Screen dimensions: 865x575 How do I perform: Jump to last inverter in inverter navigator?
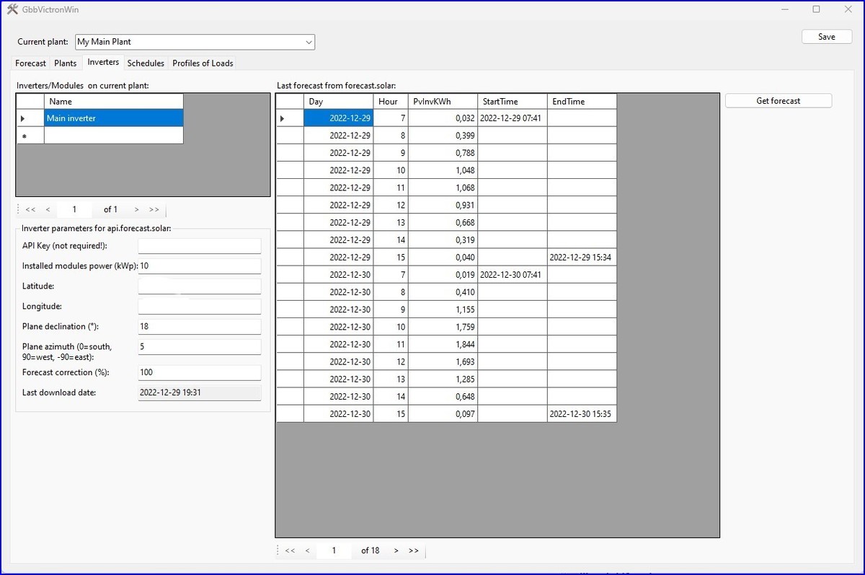tap(154, 210)
